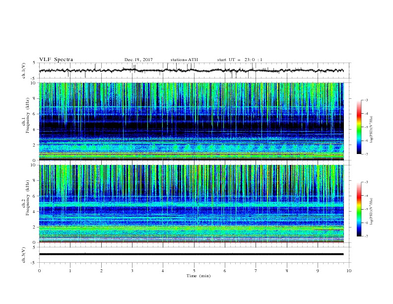Click the ch.2 spectrogram color scale bar
This screenshot has width=393, height=304.
point(359,209)
